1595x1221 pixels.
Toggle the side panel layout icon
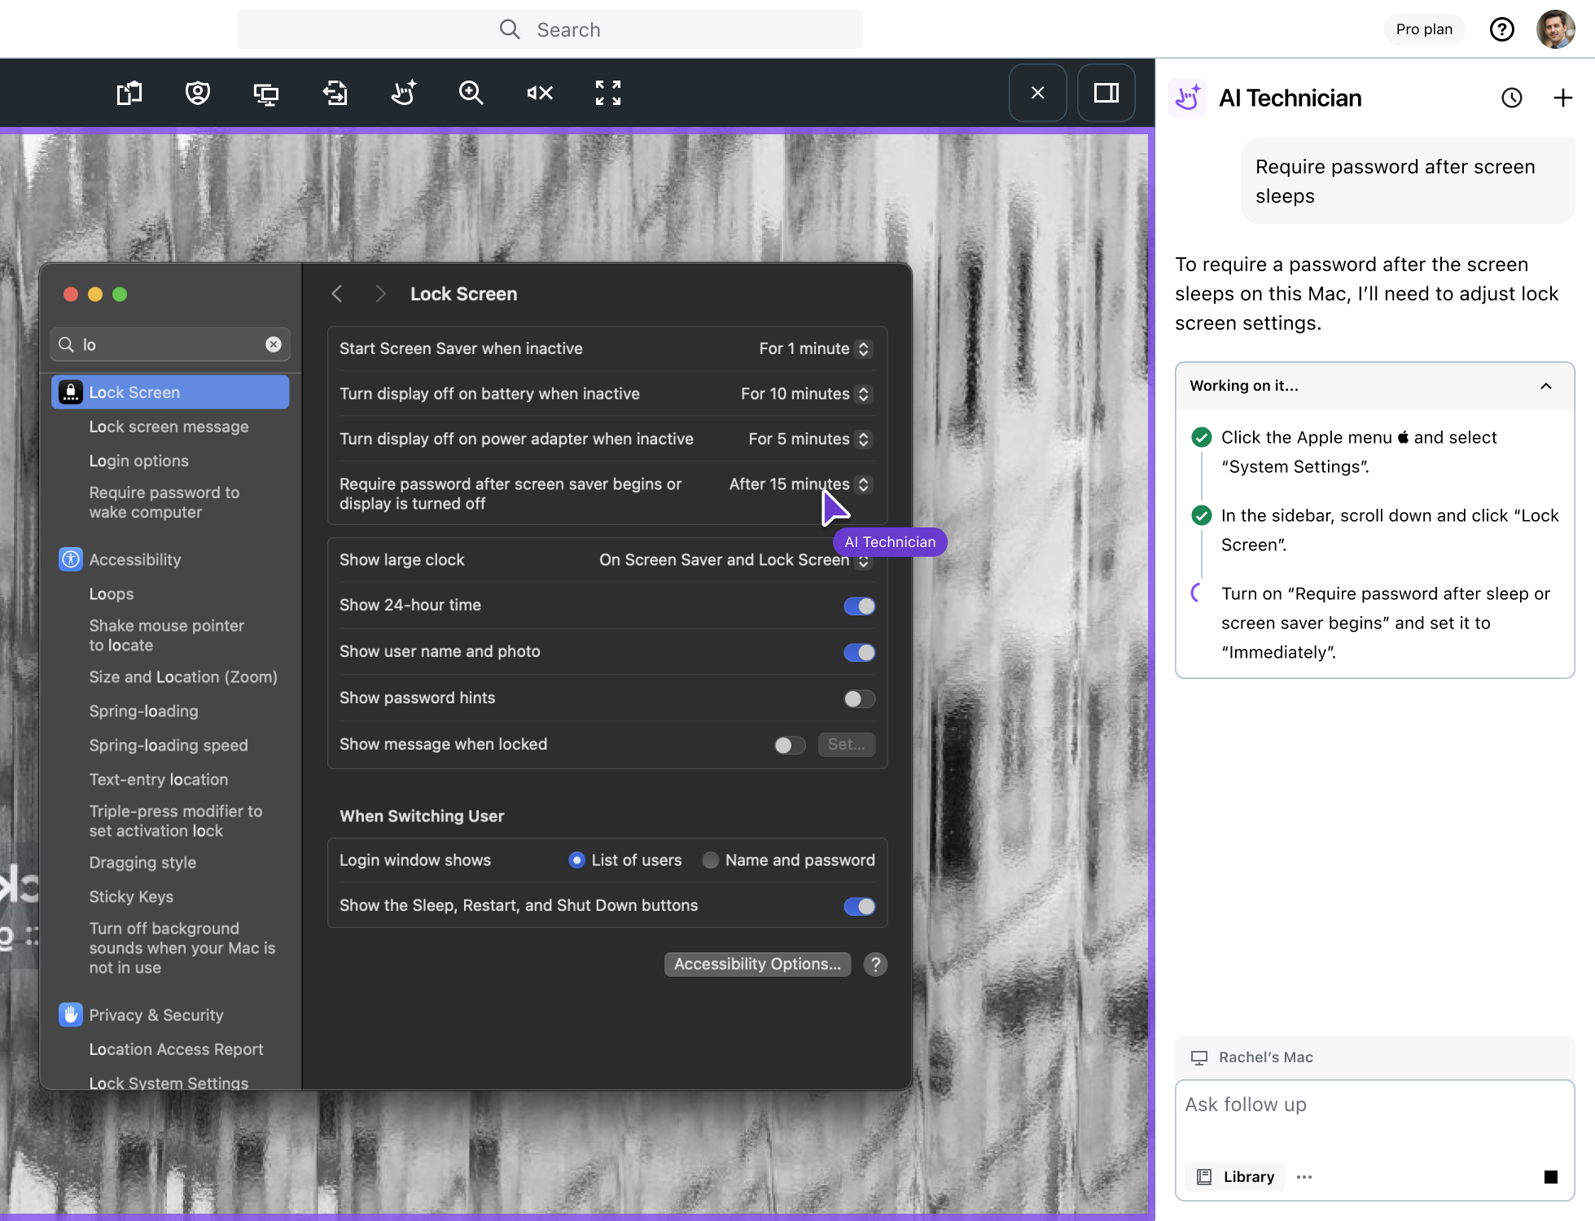tap(1106, 94)
